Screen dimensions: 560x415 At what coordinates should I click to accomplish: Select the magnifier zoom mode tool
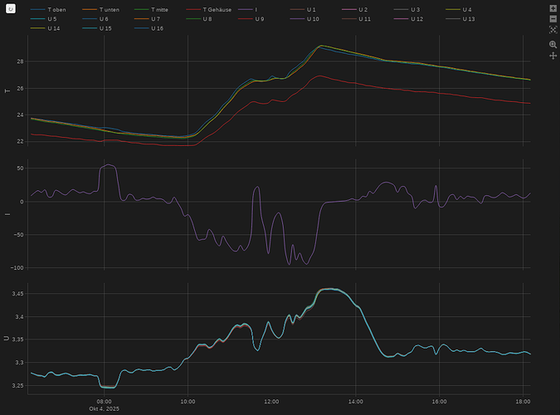pos(553,44)
